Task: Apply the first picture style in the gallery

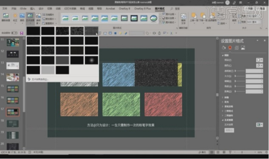Action: (x=66, y=18)
